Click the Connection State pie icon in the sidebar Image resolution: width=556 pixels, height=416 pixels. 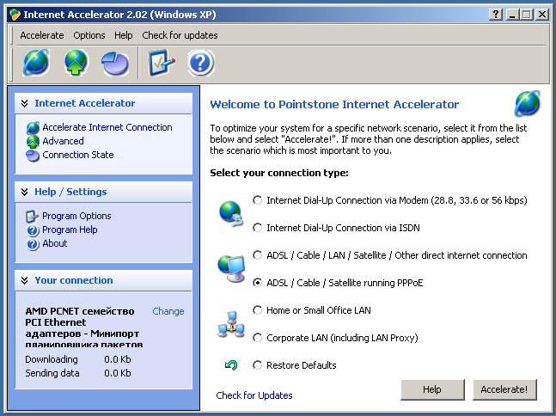(33, 156)
